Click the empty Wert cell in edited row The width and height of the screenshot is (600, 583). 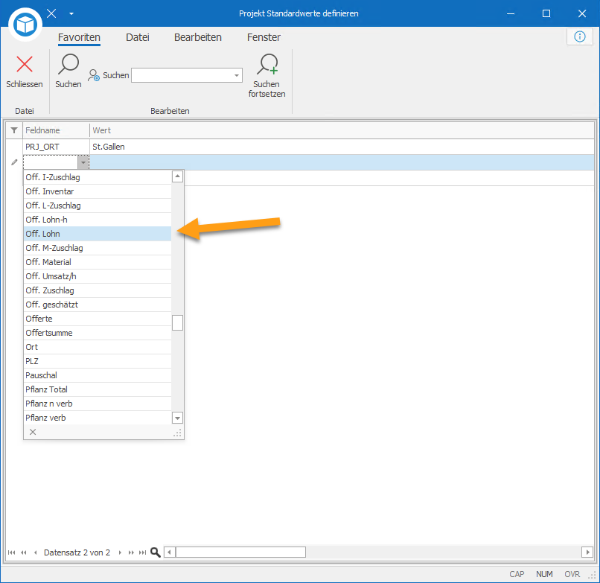click(x=342, y=162)
